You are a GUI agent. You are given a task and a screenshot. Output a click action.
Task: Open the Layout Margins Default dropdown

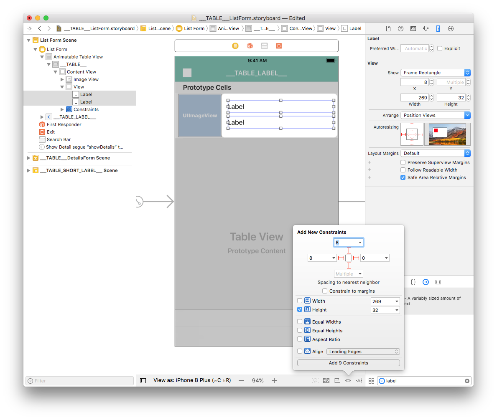[x=436, y=153]
